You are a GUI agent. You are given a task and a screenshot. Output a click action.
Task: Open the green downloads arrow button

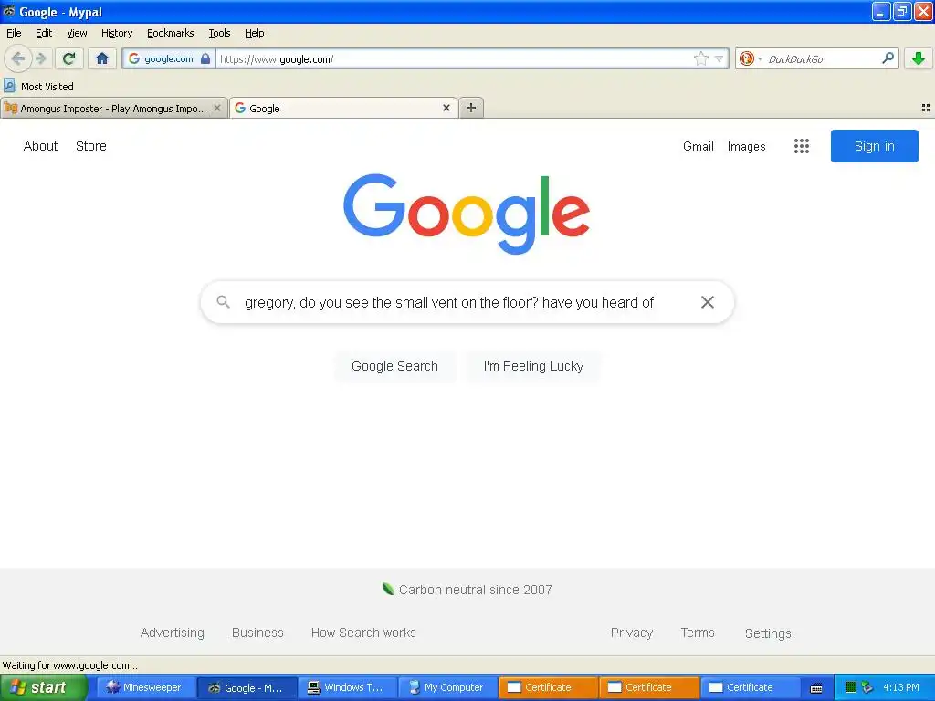point(919,58)
